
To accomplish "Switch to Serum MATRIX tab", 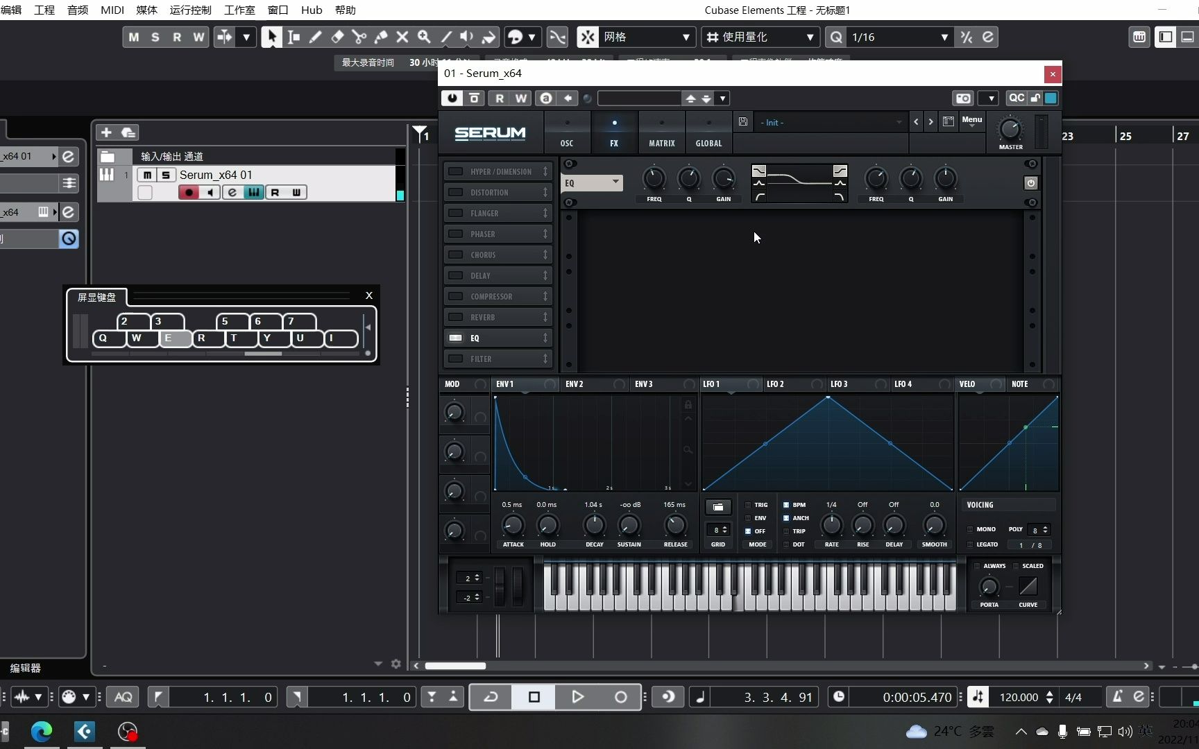I will tap(661, 132).
